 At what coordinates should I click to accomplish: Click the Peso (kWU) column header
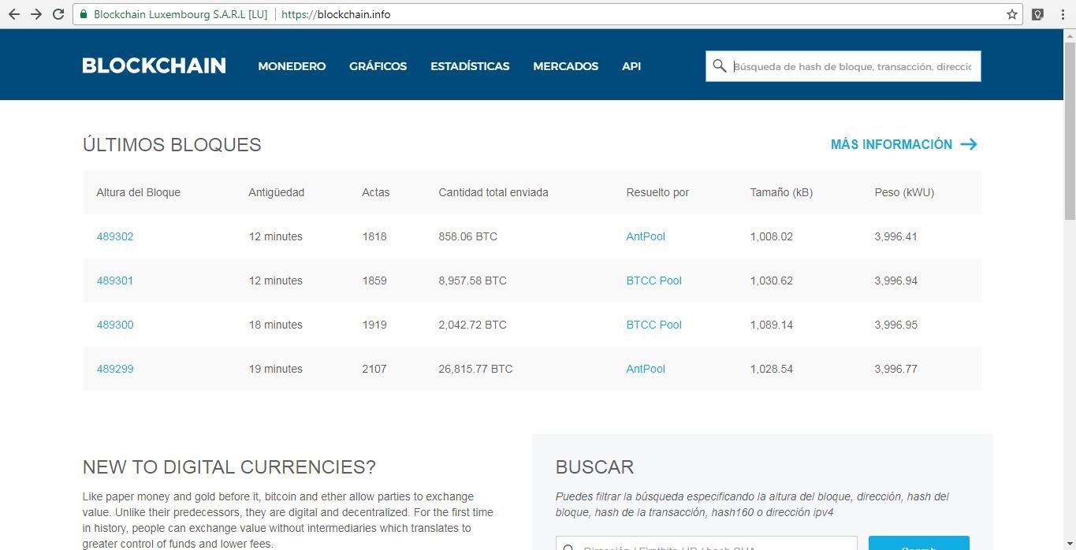pyautogui.click(x=904, y=192)
